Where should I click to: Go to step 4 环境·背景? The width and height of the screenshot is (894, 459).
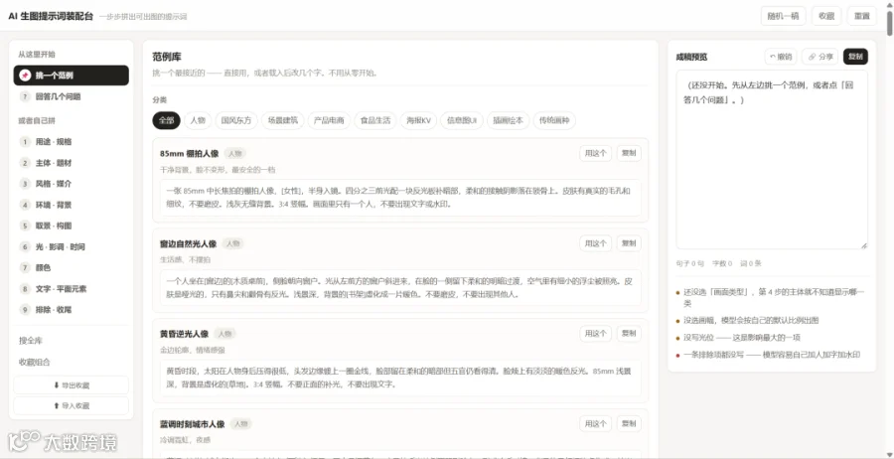(x=72, y=205)
